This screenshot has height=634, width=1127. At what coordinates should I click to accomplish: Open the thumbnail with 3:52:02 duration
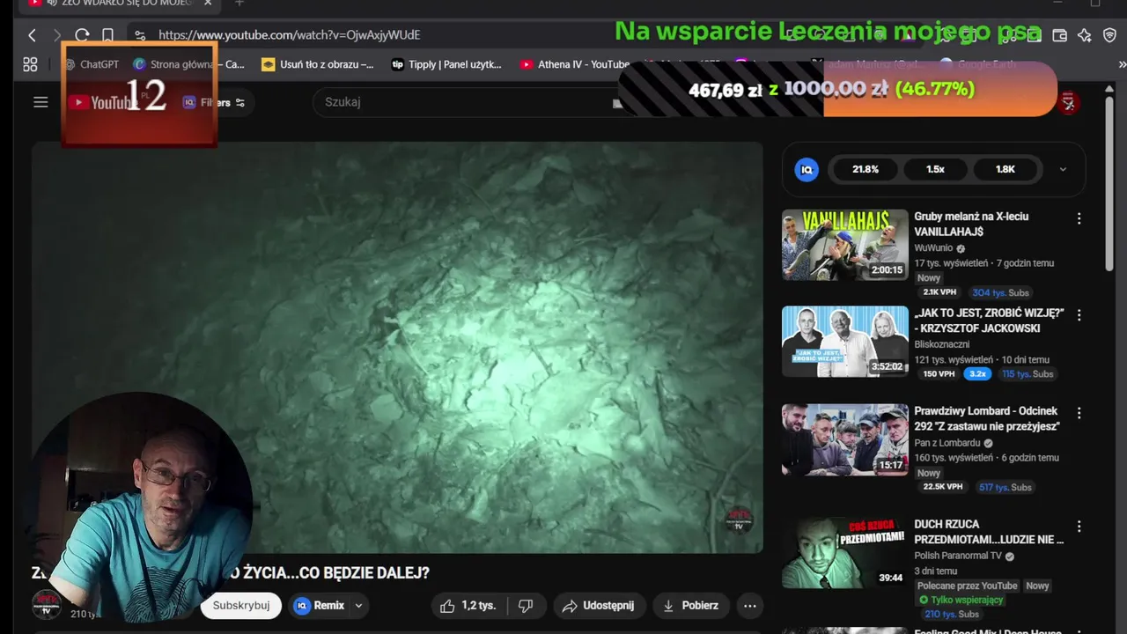click(844, 342)
